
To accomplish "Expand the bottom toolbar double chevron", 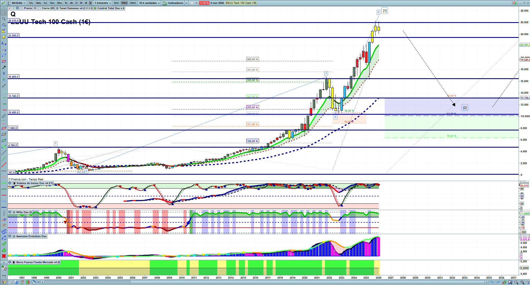I will 39,282.
